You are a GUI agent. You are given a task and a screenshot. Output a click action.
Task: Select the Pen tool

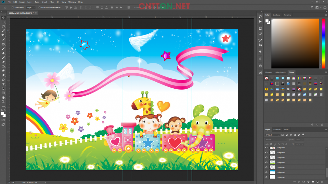3,80
